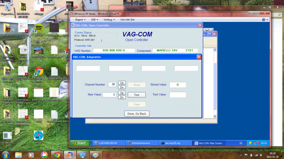284x159 pixels.
Task: Click scrollbar down arrow in background window
Action: 215,116
